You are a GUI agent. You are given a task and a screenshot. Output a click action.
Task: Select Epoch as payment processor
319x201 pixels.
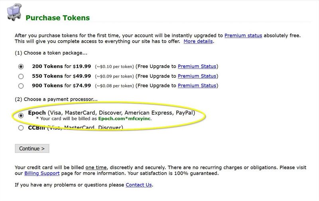click(21, 115)
